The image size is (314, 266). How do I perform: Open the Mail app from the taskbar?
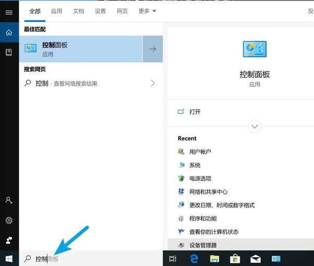coord(255,259)
